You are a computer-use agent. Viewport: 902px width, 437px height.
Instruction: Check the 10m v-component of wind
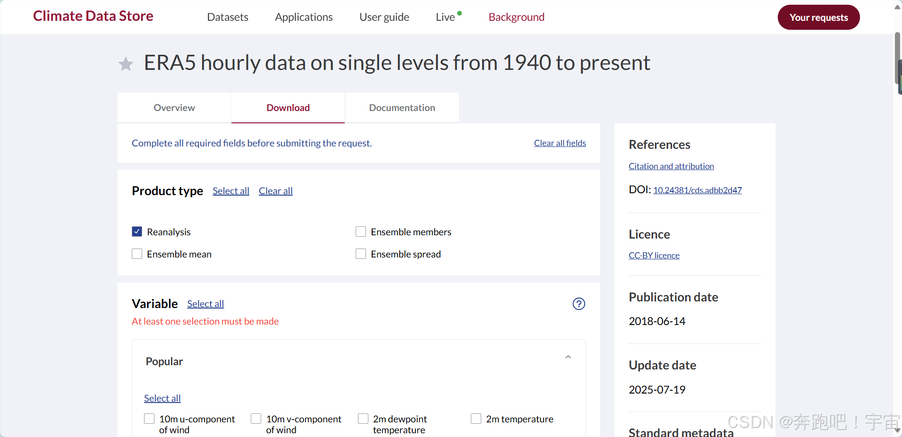(x=255, y=419)
